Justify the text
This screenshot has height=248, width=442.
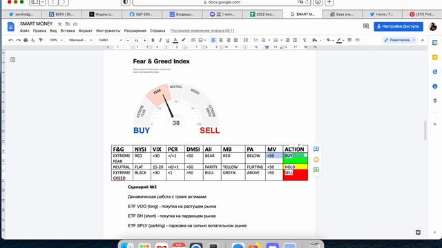click(236, 40)
